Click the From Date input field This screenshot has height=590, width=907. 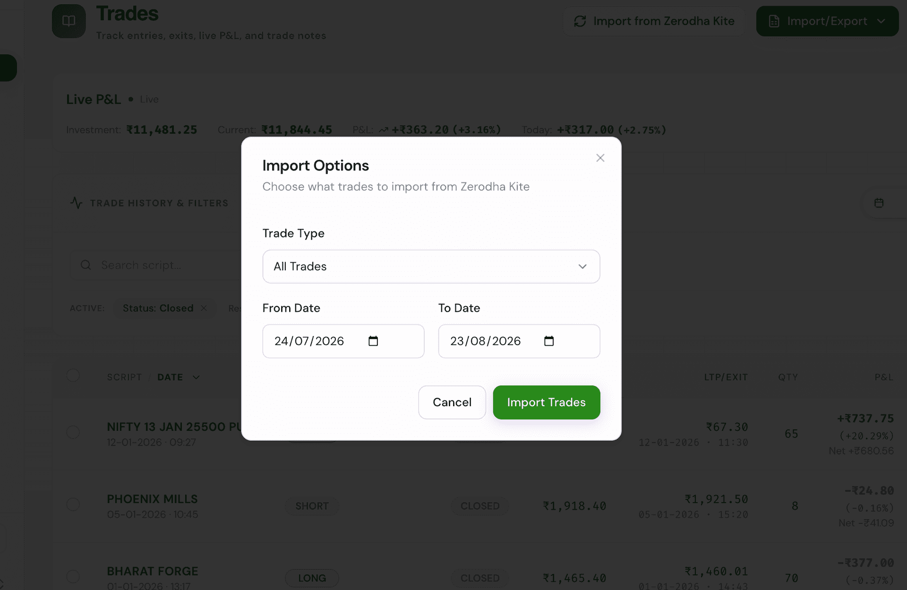(343, 341)
